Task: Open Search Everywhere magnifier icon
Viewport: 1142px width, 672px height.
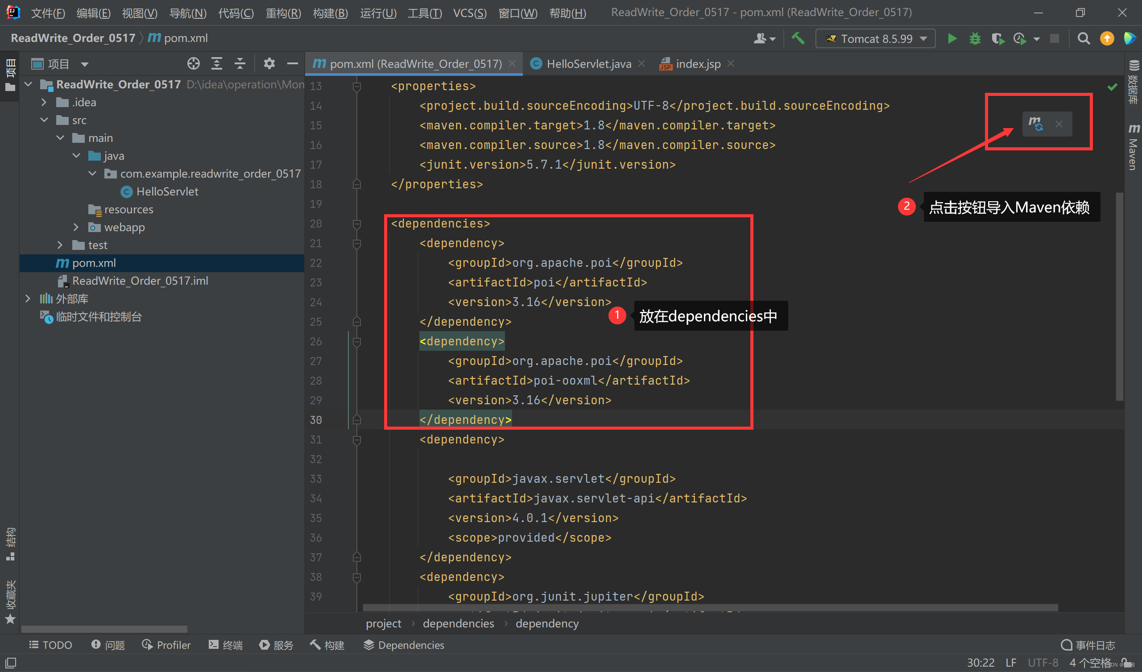Action: click(x=1084, y=39)
